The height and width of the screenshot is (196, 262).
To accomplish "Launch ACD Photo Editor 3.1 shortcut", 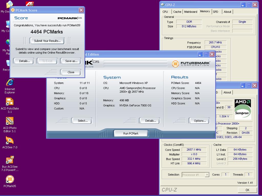I will pos(10,125).
